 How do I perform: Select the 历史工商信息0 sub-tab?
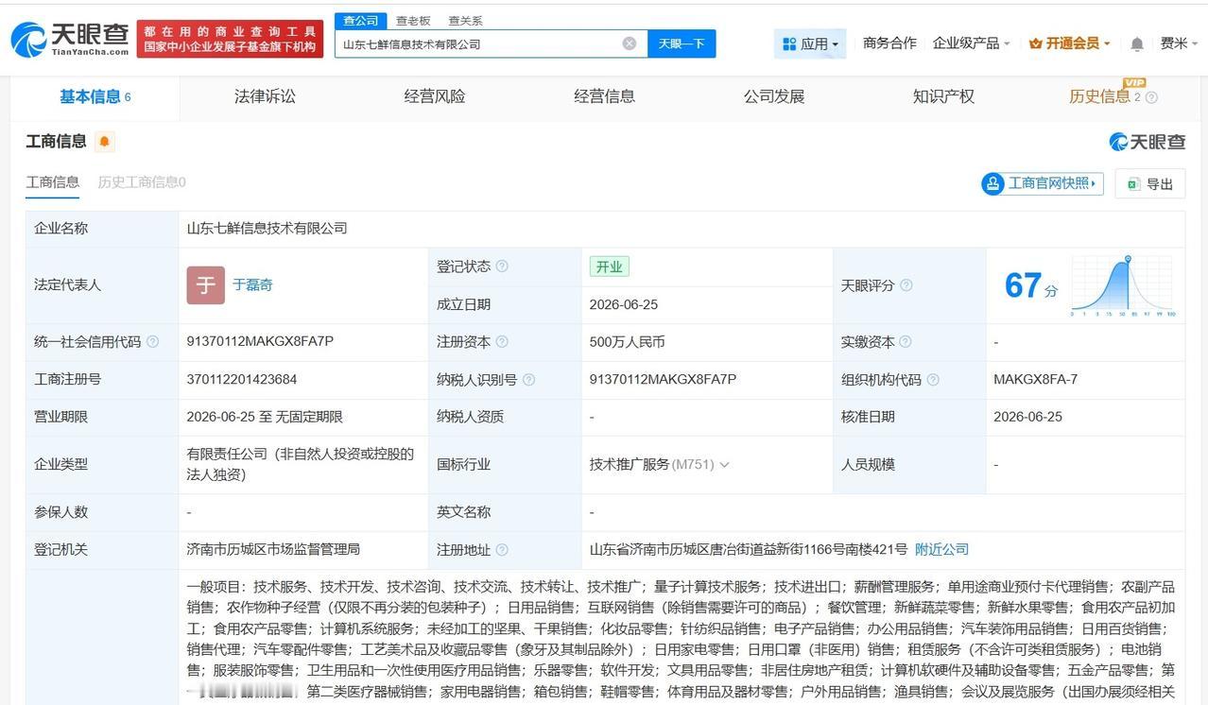pos(142,182)
